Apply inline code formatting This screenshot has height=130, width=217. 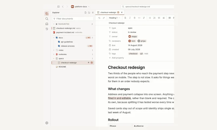139,18
